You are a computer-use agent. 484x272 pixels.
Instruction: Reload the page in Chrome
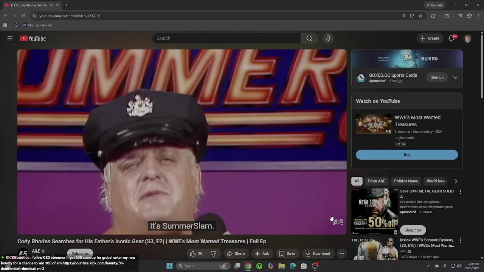pyautogui.click(x=23, y=16)
